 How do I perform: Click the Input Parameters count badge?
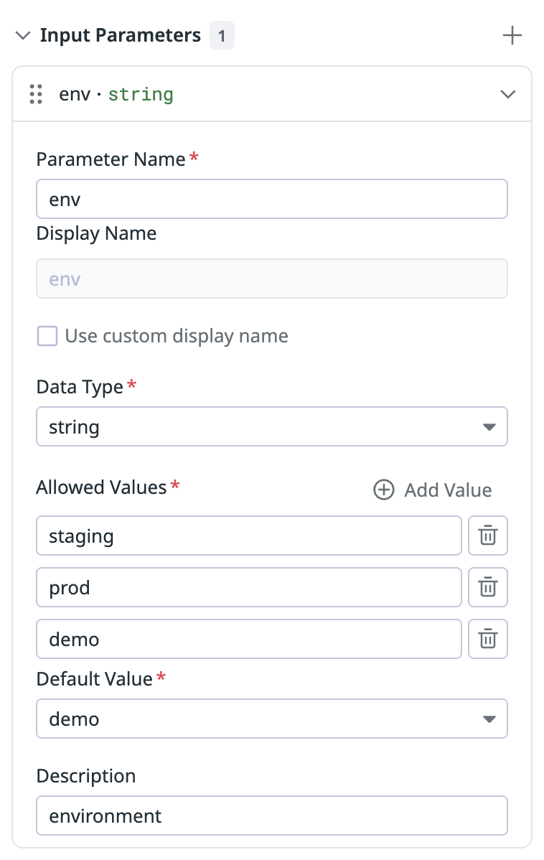click(222, 36)
